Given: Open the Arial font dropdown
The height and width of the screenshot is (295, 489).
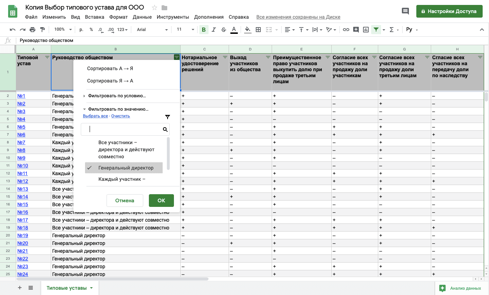Looking at the screenshot, I should point(152,30).
